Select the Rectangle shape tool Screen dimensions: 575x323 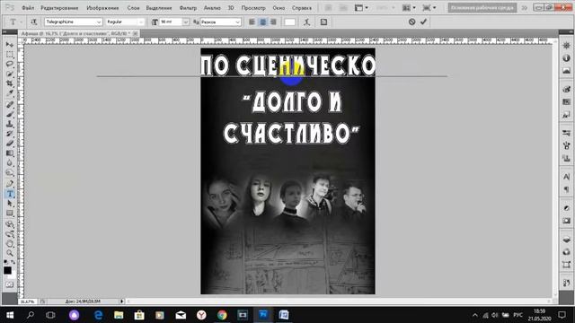10,214
